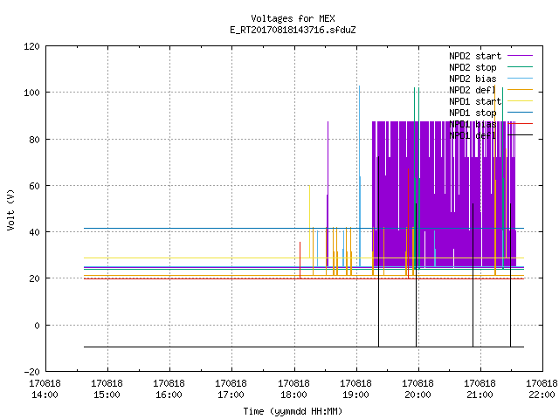Viewport: 559px width, 419px height.
Task: Click the black NPD1 defl legend line sample
Action: (520, 135)
